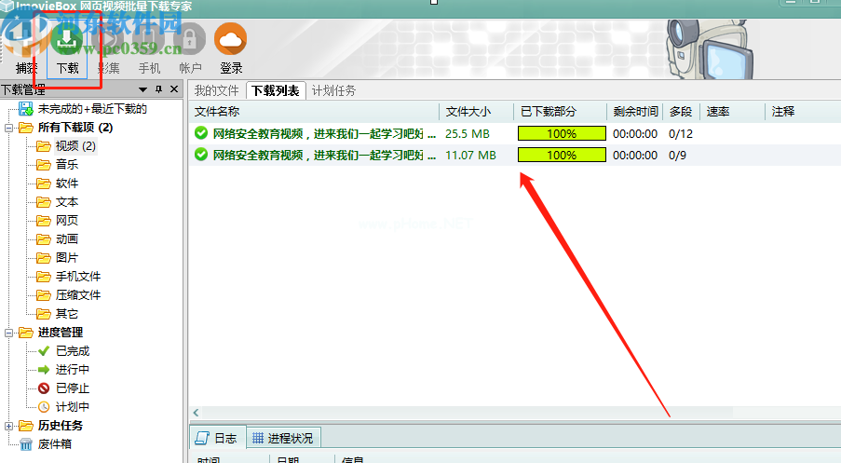Select the 视频 (2) folder
Screen dimensions: 841x463
(75, 146)
